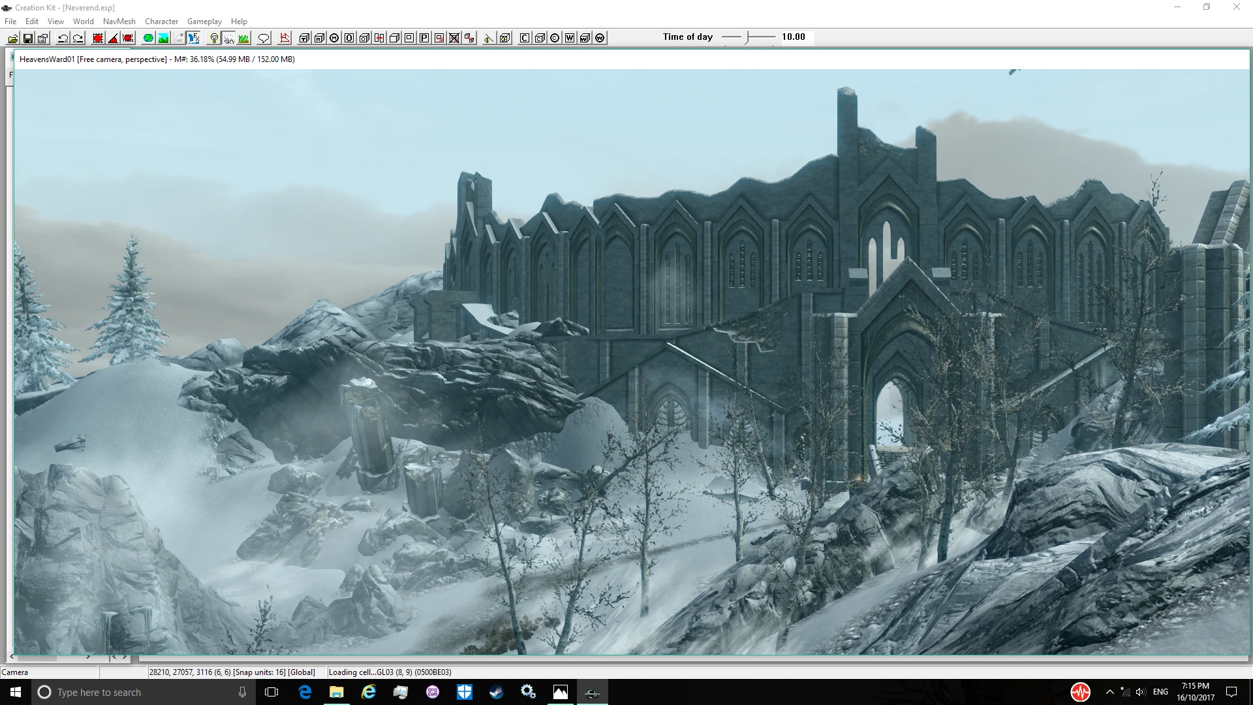1253x705 pixels.
Task: Open Task View on taskbar
Action: [271, 692]
